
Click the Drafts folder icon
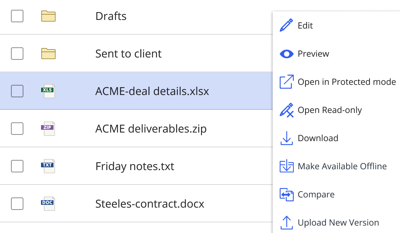click(48, 16)
